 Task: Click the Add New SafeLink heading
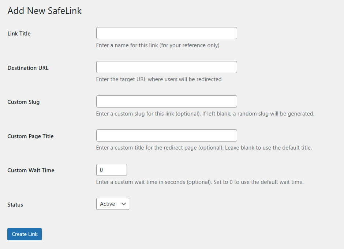[45, 11]
